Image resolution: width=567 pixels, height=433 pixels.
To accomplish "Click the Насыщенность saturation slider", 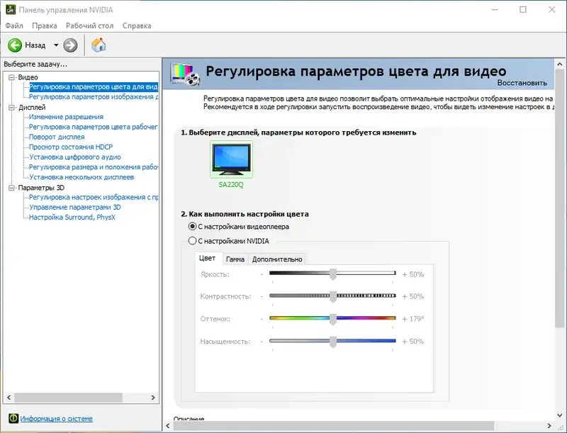I will pos(332,341).
